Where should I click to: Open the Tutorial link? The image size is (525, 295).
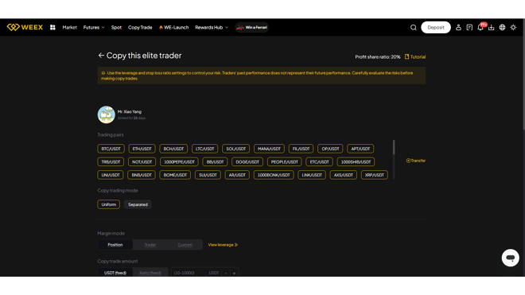click(x=415, y=57)
